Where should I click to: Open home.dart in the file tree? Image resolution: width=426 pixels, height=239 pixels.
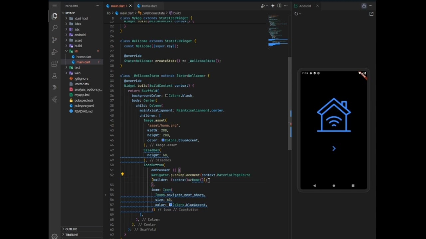click(x=84, y=57)
